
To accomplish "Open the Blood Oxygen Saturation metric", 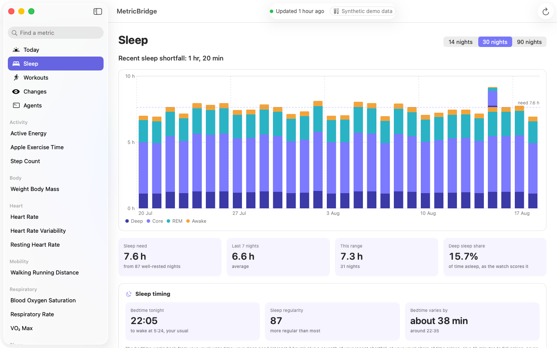I will click(56, 300).
